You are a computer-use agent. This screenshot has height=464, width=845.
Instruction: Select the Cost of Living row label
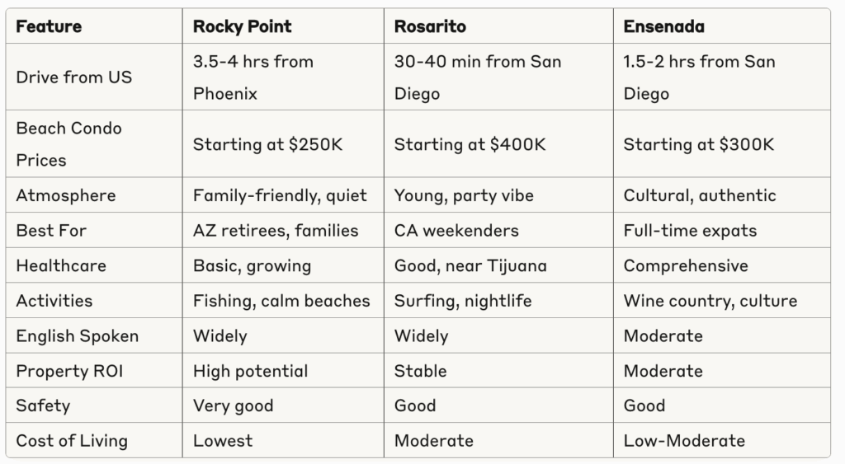point(72,441)
